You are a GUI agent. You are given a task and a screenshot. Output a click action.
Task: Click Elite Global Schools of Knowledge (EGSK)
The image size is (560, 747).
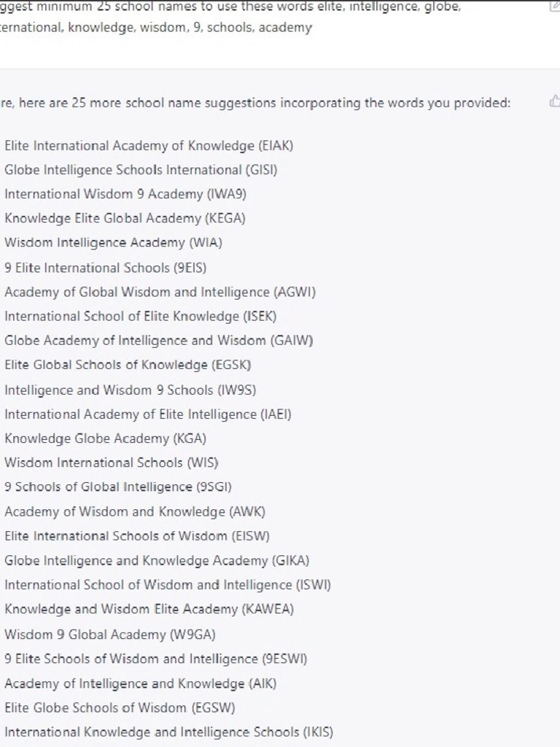(128, 365)
